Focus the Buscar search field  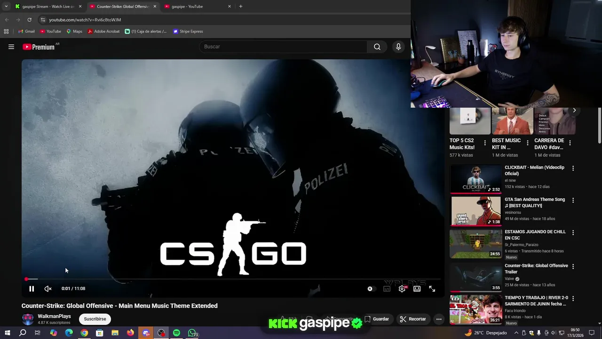(x=284, y=47)
